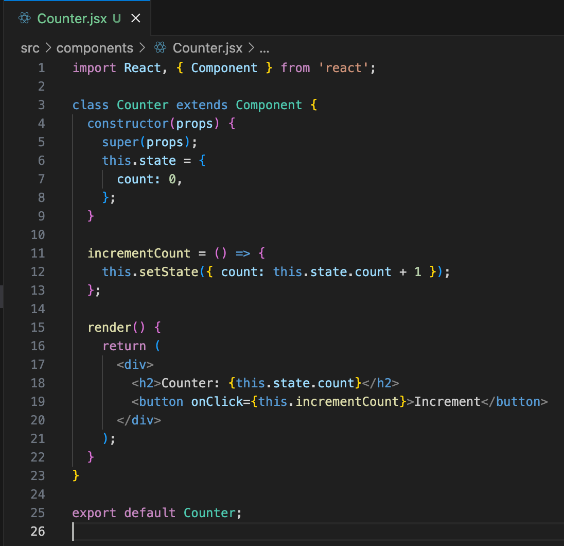Click line number 26 in the gutter

tap(38, 532)
